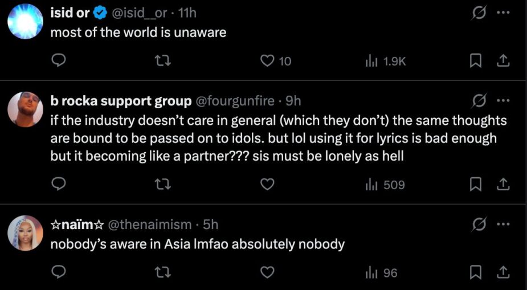Reply to isid or's tweet
This screenshot has width=527, height=290.
tap(60, 60)
